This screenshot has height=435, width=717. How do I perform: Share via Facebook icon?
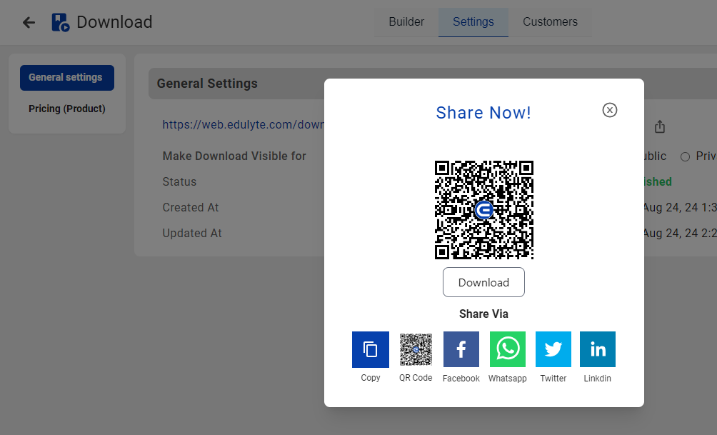point(461,349)
